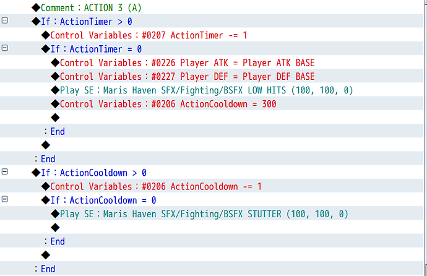Viewport: 427px width, 276px height.
Task: Select the 'If : ActionTimer > 0' command
Action: click(82, 22)
